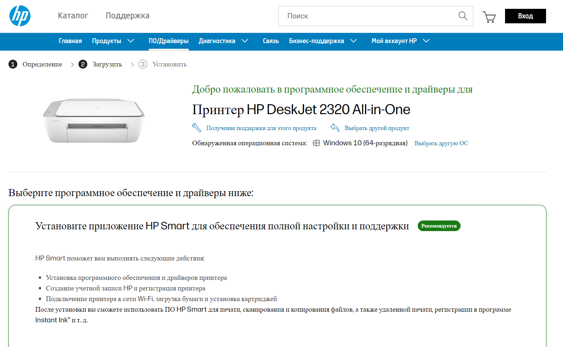This screenshot has height=347, width=563.
Task: Expand the Диагностика dropdown chevron
Action: tap(245, 41)
